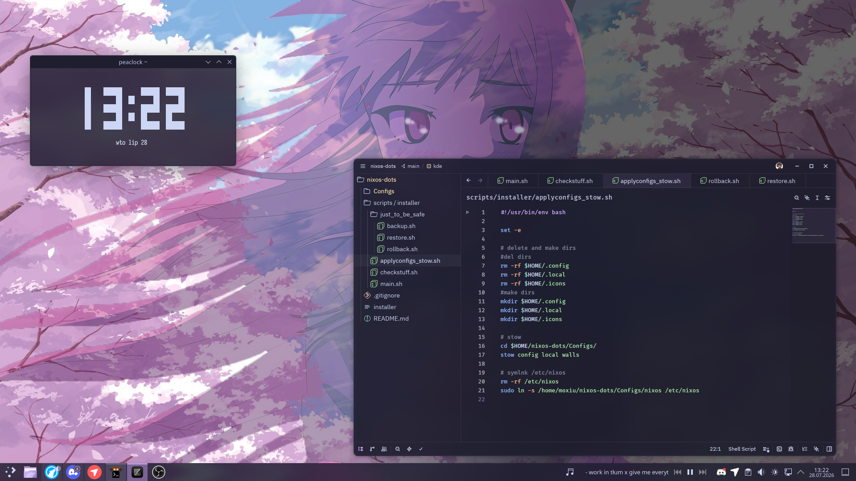This screenshot has width=856, height=481.
Task: Collapse the just_to_be_safe folder
Action: click(407, 214)
